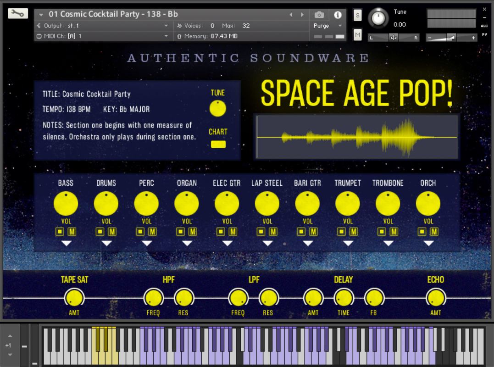
Task: Click the header volume slider
Action: (452, 38)
